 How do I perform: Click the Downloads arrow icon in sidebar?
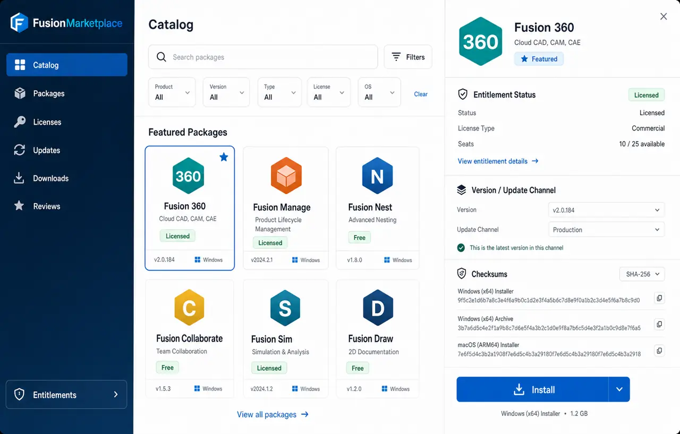19,178
